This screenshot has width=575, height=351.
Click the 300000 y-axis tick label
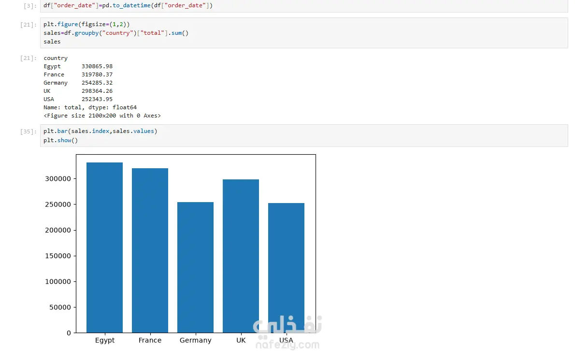point(58,178)
